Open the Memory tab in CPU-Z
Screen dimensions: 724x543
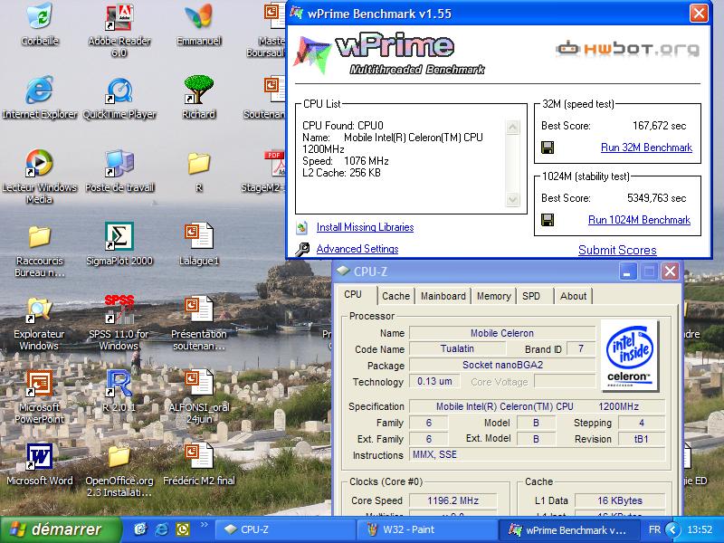pos(493,296)
